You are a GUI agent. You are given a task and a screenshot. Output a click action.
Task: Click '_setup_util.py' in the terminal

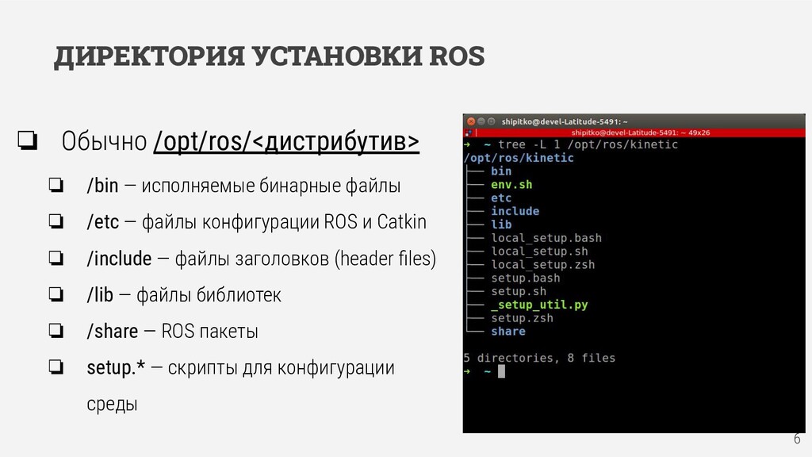pyautogui.click(x=539, y=305)
